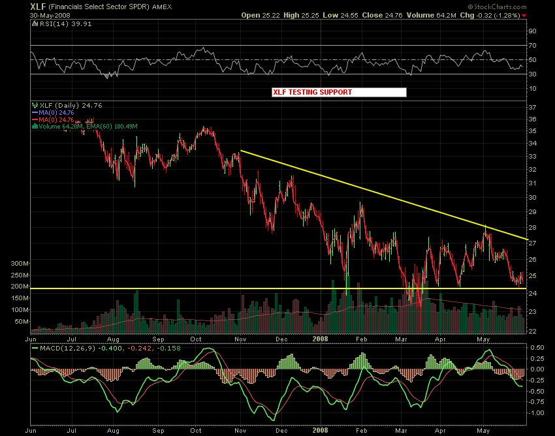555x436 pixels.
Task: Click the -0.75 label on the MACD axis
Action: 537,401
